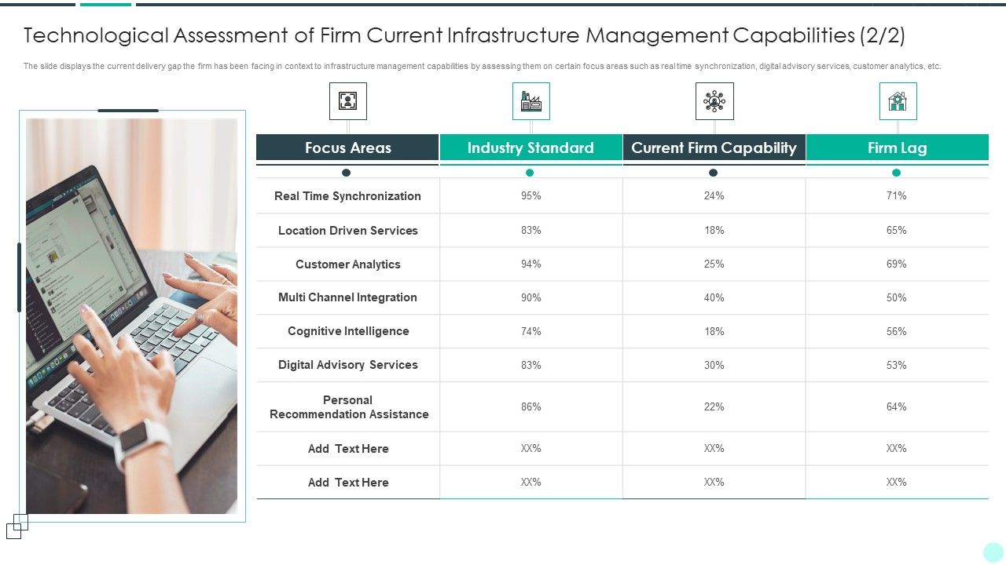Click the Multi Channel Integration row label

[x=347, y=297]
